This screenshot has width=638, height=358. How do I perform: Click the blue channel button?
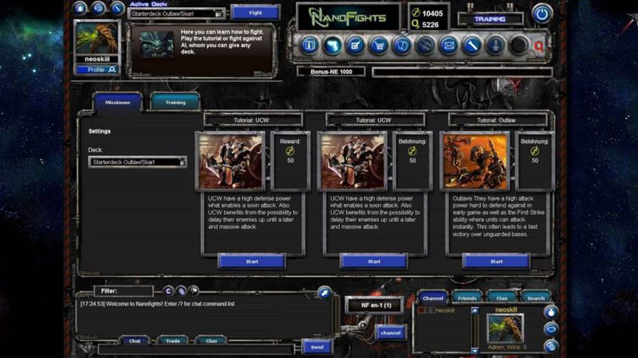[391, 333]
